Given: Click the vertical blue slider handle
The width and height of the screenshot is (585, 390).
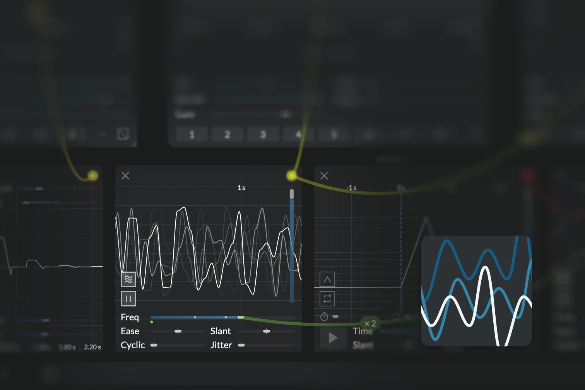Looking at the screenshot, I should click(x=292, y=194).
